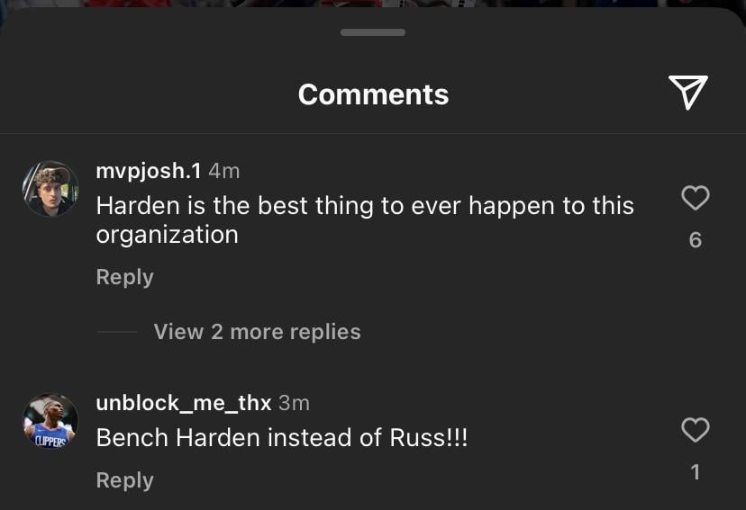Tap the 3m timestamp on second comment
746x510 pixels.
point(294,404)
